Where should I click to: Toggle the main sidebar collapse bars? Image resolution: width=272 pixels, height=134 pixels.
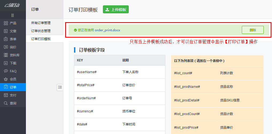click(13, 15)
